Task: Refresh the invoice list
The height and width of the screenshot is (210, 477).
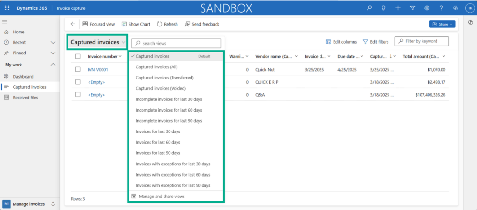Action: (x=167, y=24)
